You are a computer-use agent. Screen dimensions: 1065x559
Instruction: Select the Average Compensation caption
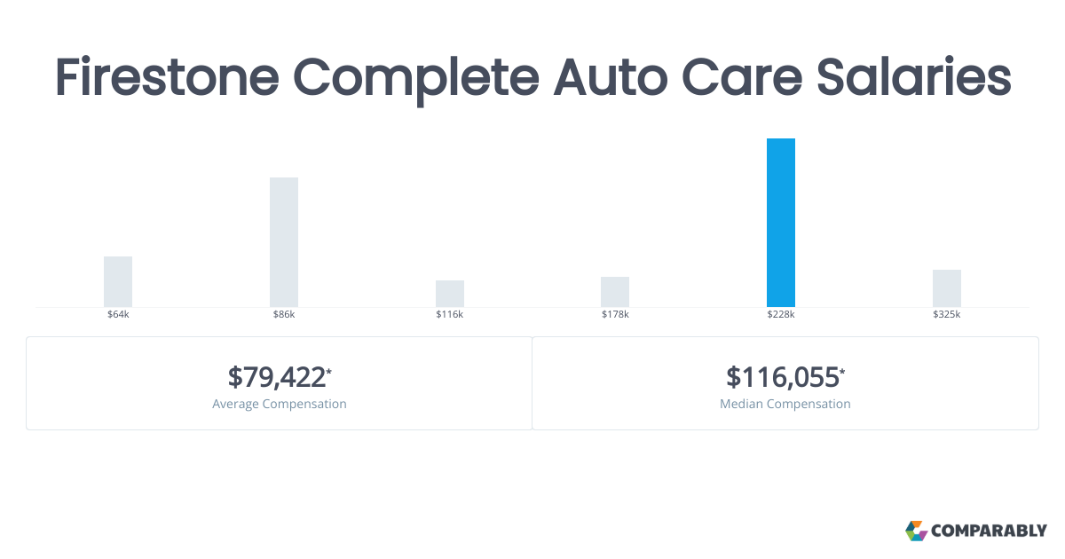pyautogui.click(x=280, y=404)
